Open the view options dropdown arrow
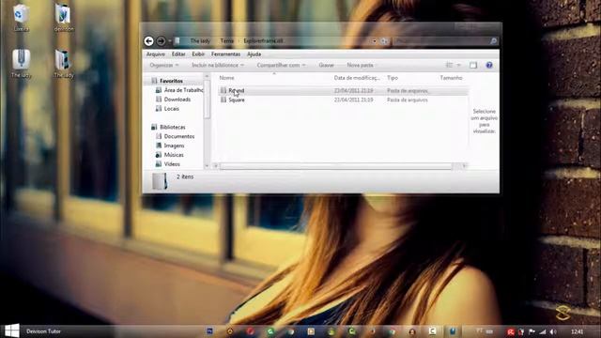 tap(458, 65)
